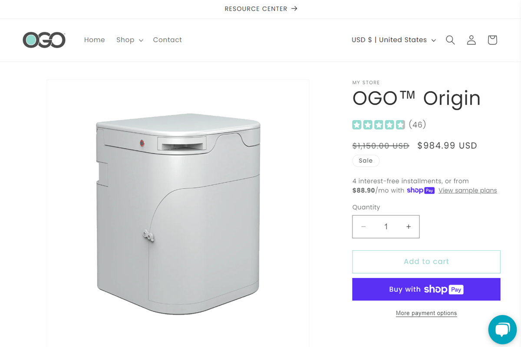Click the Resource Center arrow icon
The image size is (521, 347).
coord(293,9)
